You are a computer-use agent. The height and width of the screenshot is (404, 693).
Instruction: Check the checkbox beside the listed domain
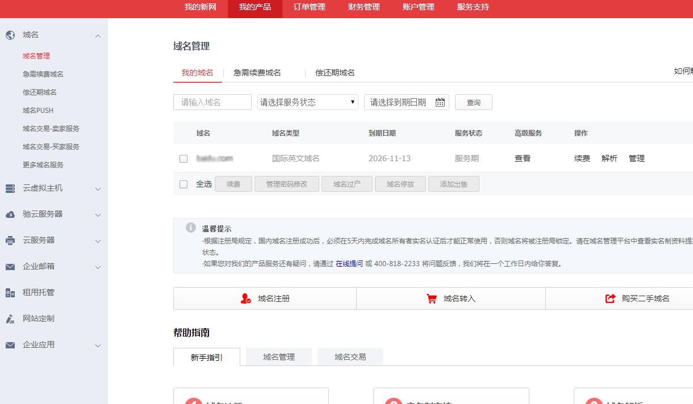(x=183, y=158)
